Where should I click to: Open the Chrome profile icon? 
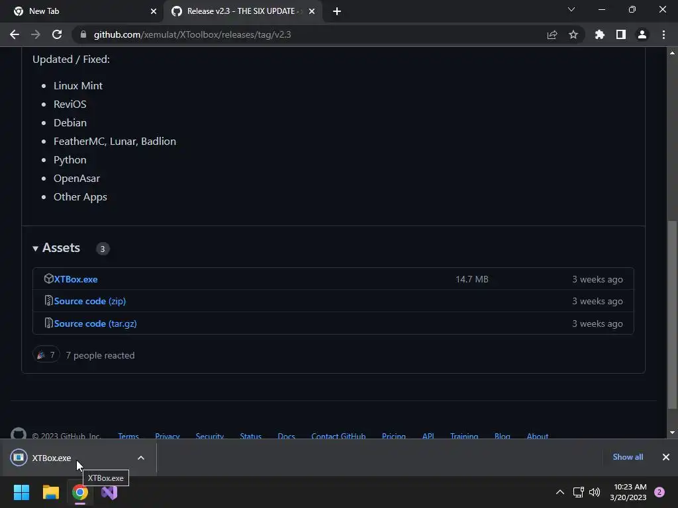(642, 34)
